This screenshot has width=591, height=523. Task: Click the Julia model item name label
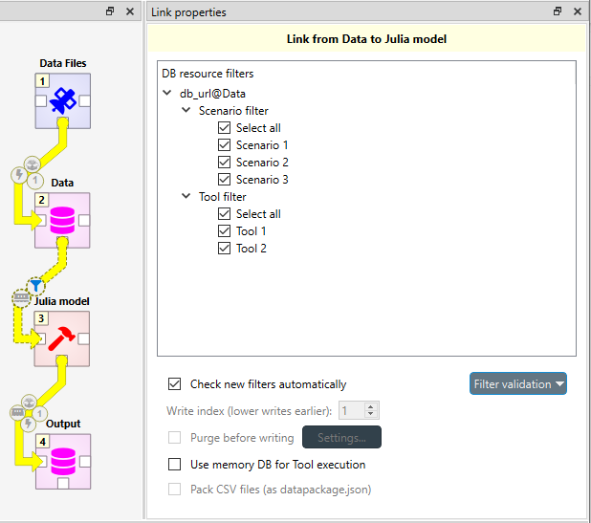[x=62, y=301]
